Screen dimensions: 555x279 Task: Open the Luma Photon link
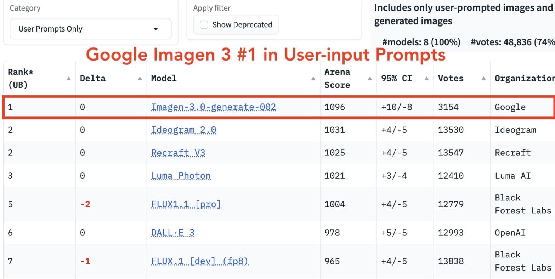[181, 176]
